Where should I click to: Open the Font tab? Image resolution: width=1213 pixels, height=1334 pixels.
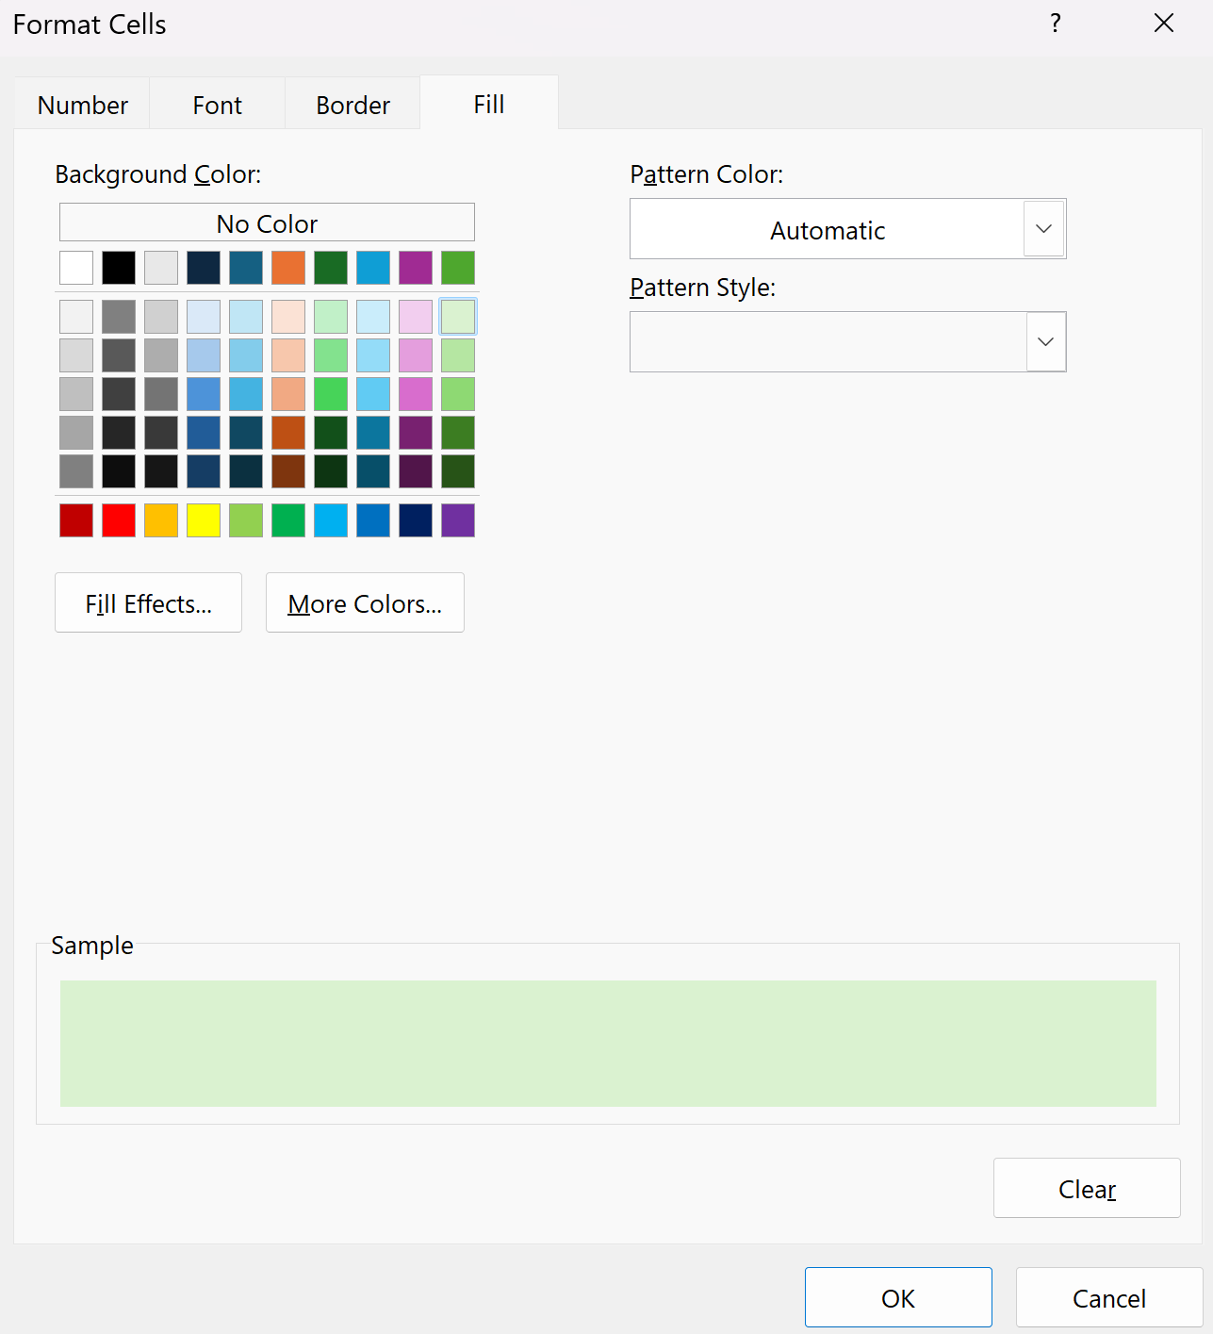(x=217, y=105)
